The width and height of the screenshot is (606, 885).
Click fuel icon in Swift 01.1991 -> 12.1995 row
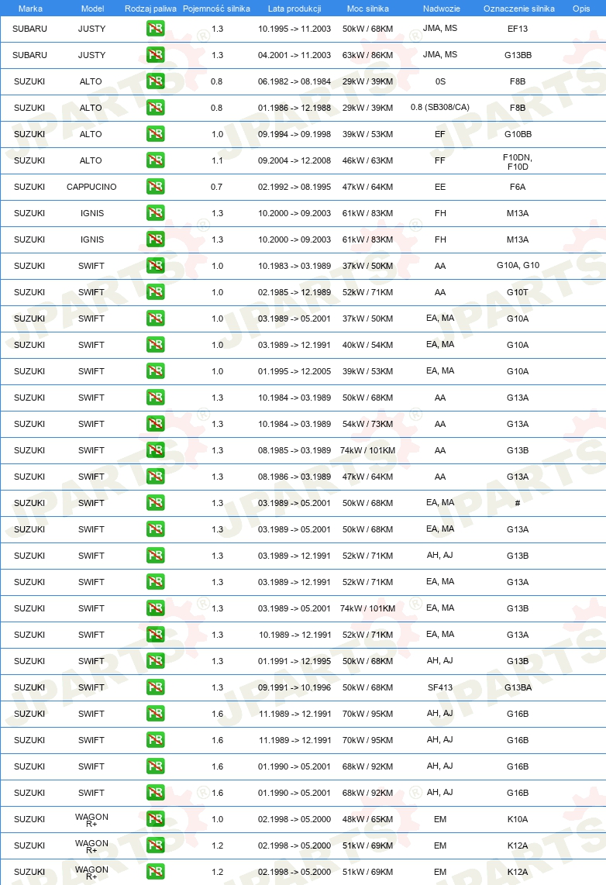click(x=155, y=660)
